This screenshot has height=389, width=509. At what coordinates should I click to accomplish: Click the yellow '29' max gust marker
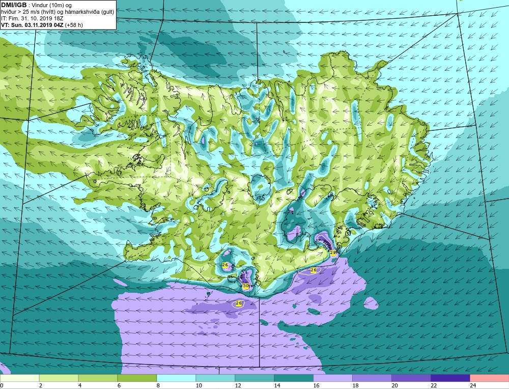[333, 253]
